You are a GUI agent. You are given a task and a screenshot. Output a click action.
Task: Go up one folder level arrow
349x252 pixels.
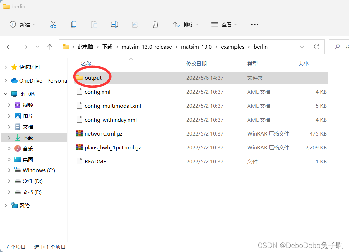coord(50,47)
